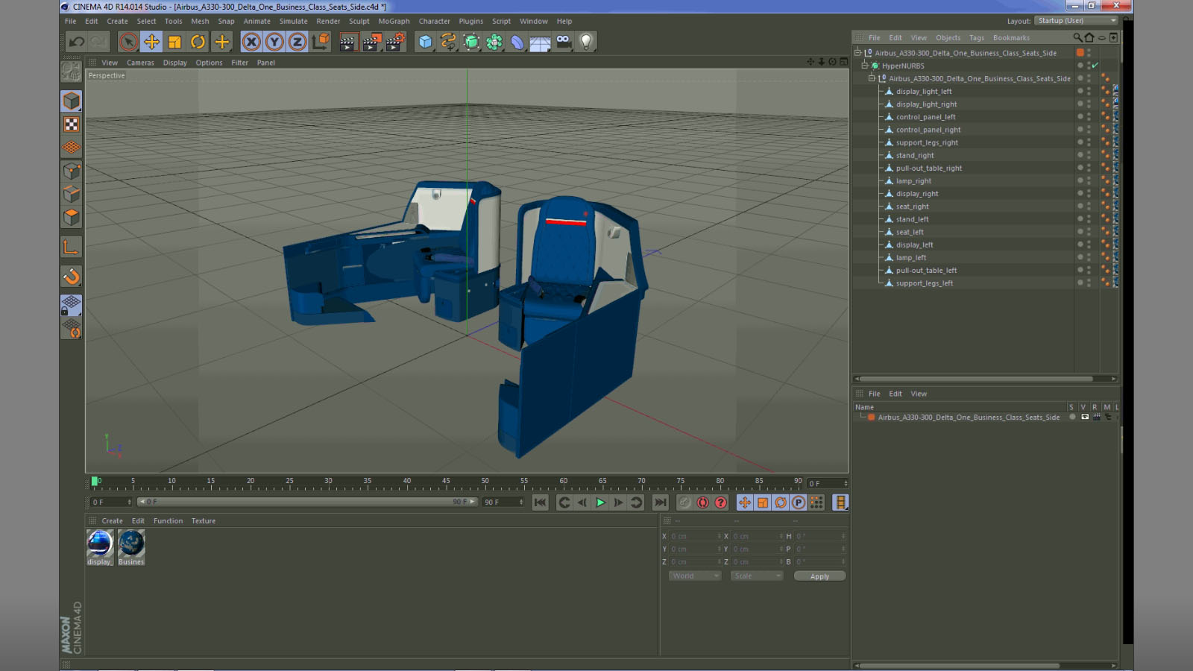Select the Live Selection tool
1193x671 pixels.
click(128, 42)
